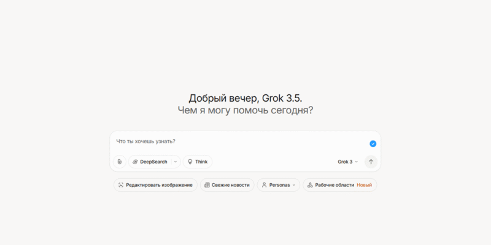Click the 'Добрый вечер, Grok 3.5.' greeting
Screen dimensions: 491x245
coord(245,98)
